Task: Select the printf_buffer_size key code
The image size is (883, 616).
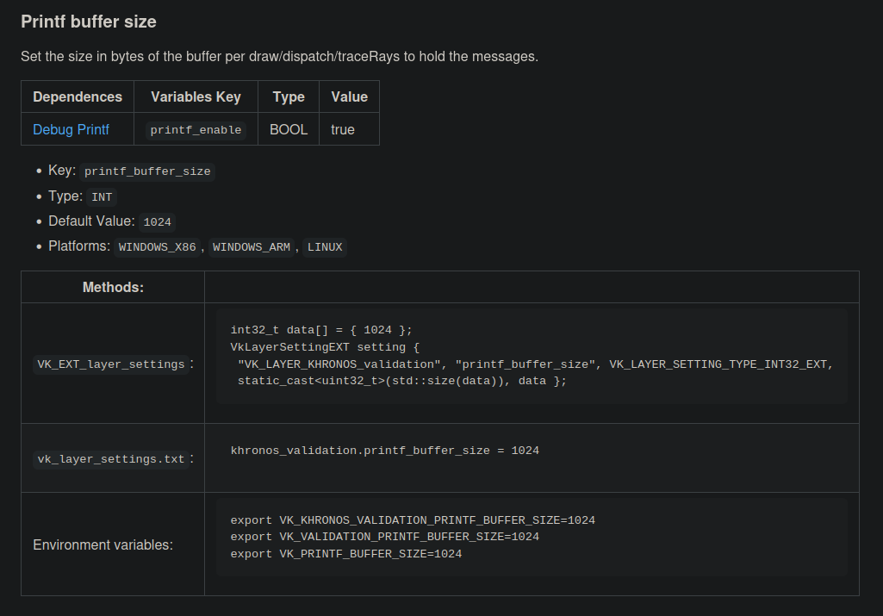Action: [147, 171]
